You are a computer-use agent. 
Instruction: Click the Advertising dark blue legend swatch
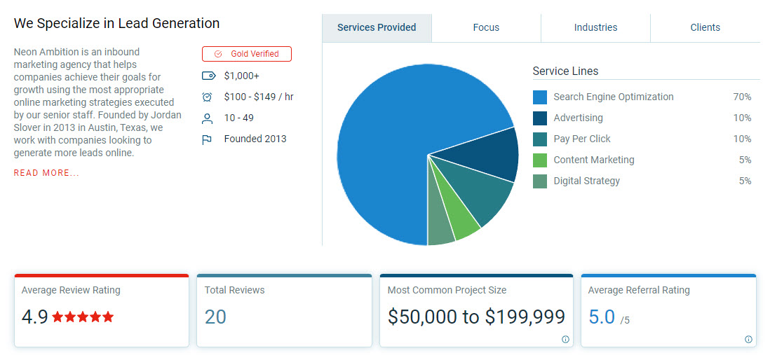tap(539, 118)
